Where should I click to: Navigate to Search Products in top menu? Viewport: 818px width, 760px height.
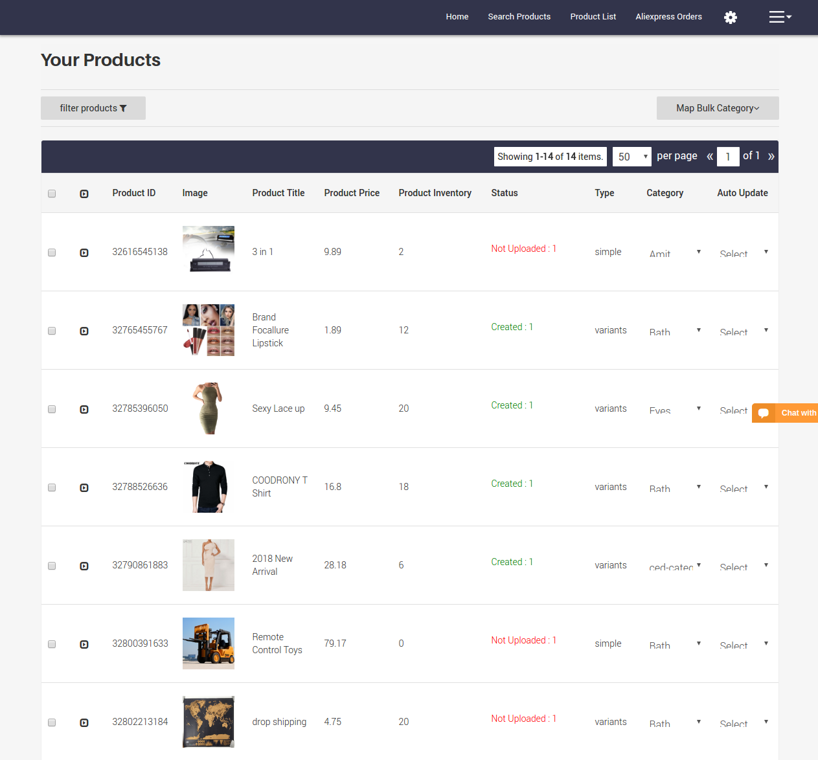[519, 17]
